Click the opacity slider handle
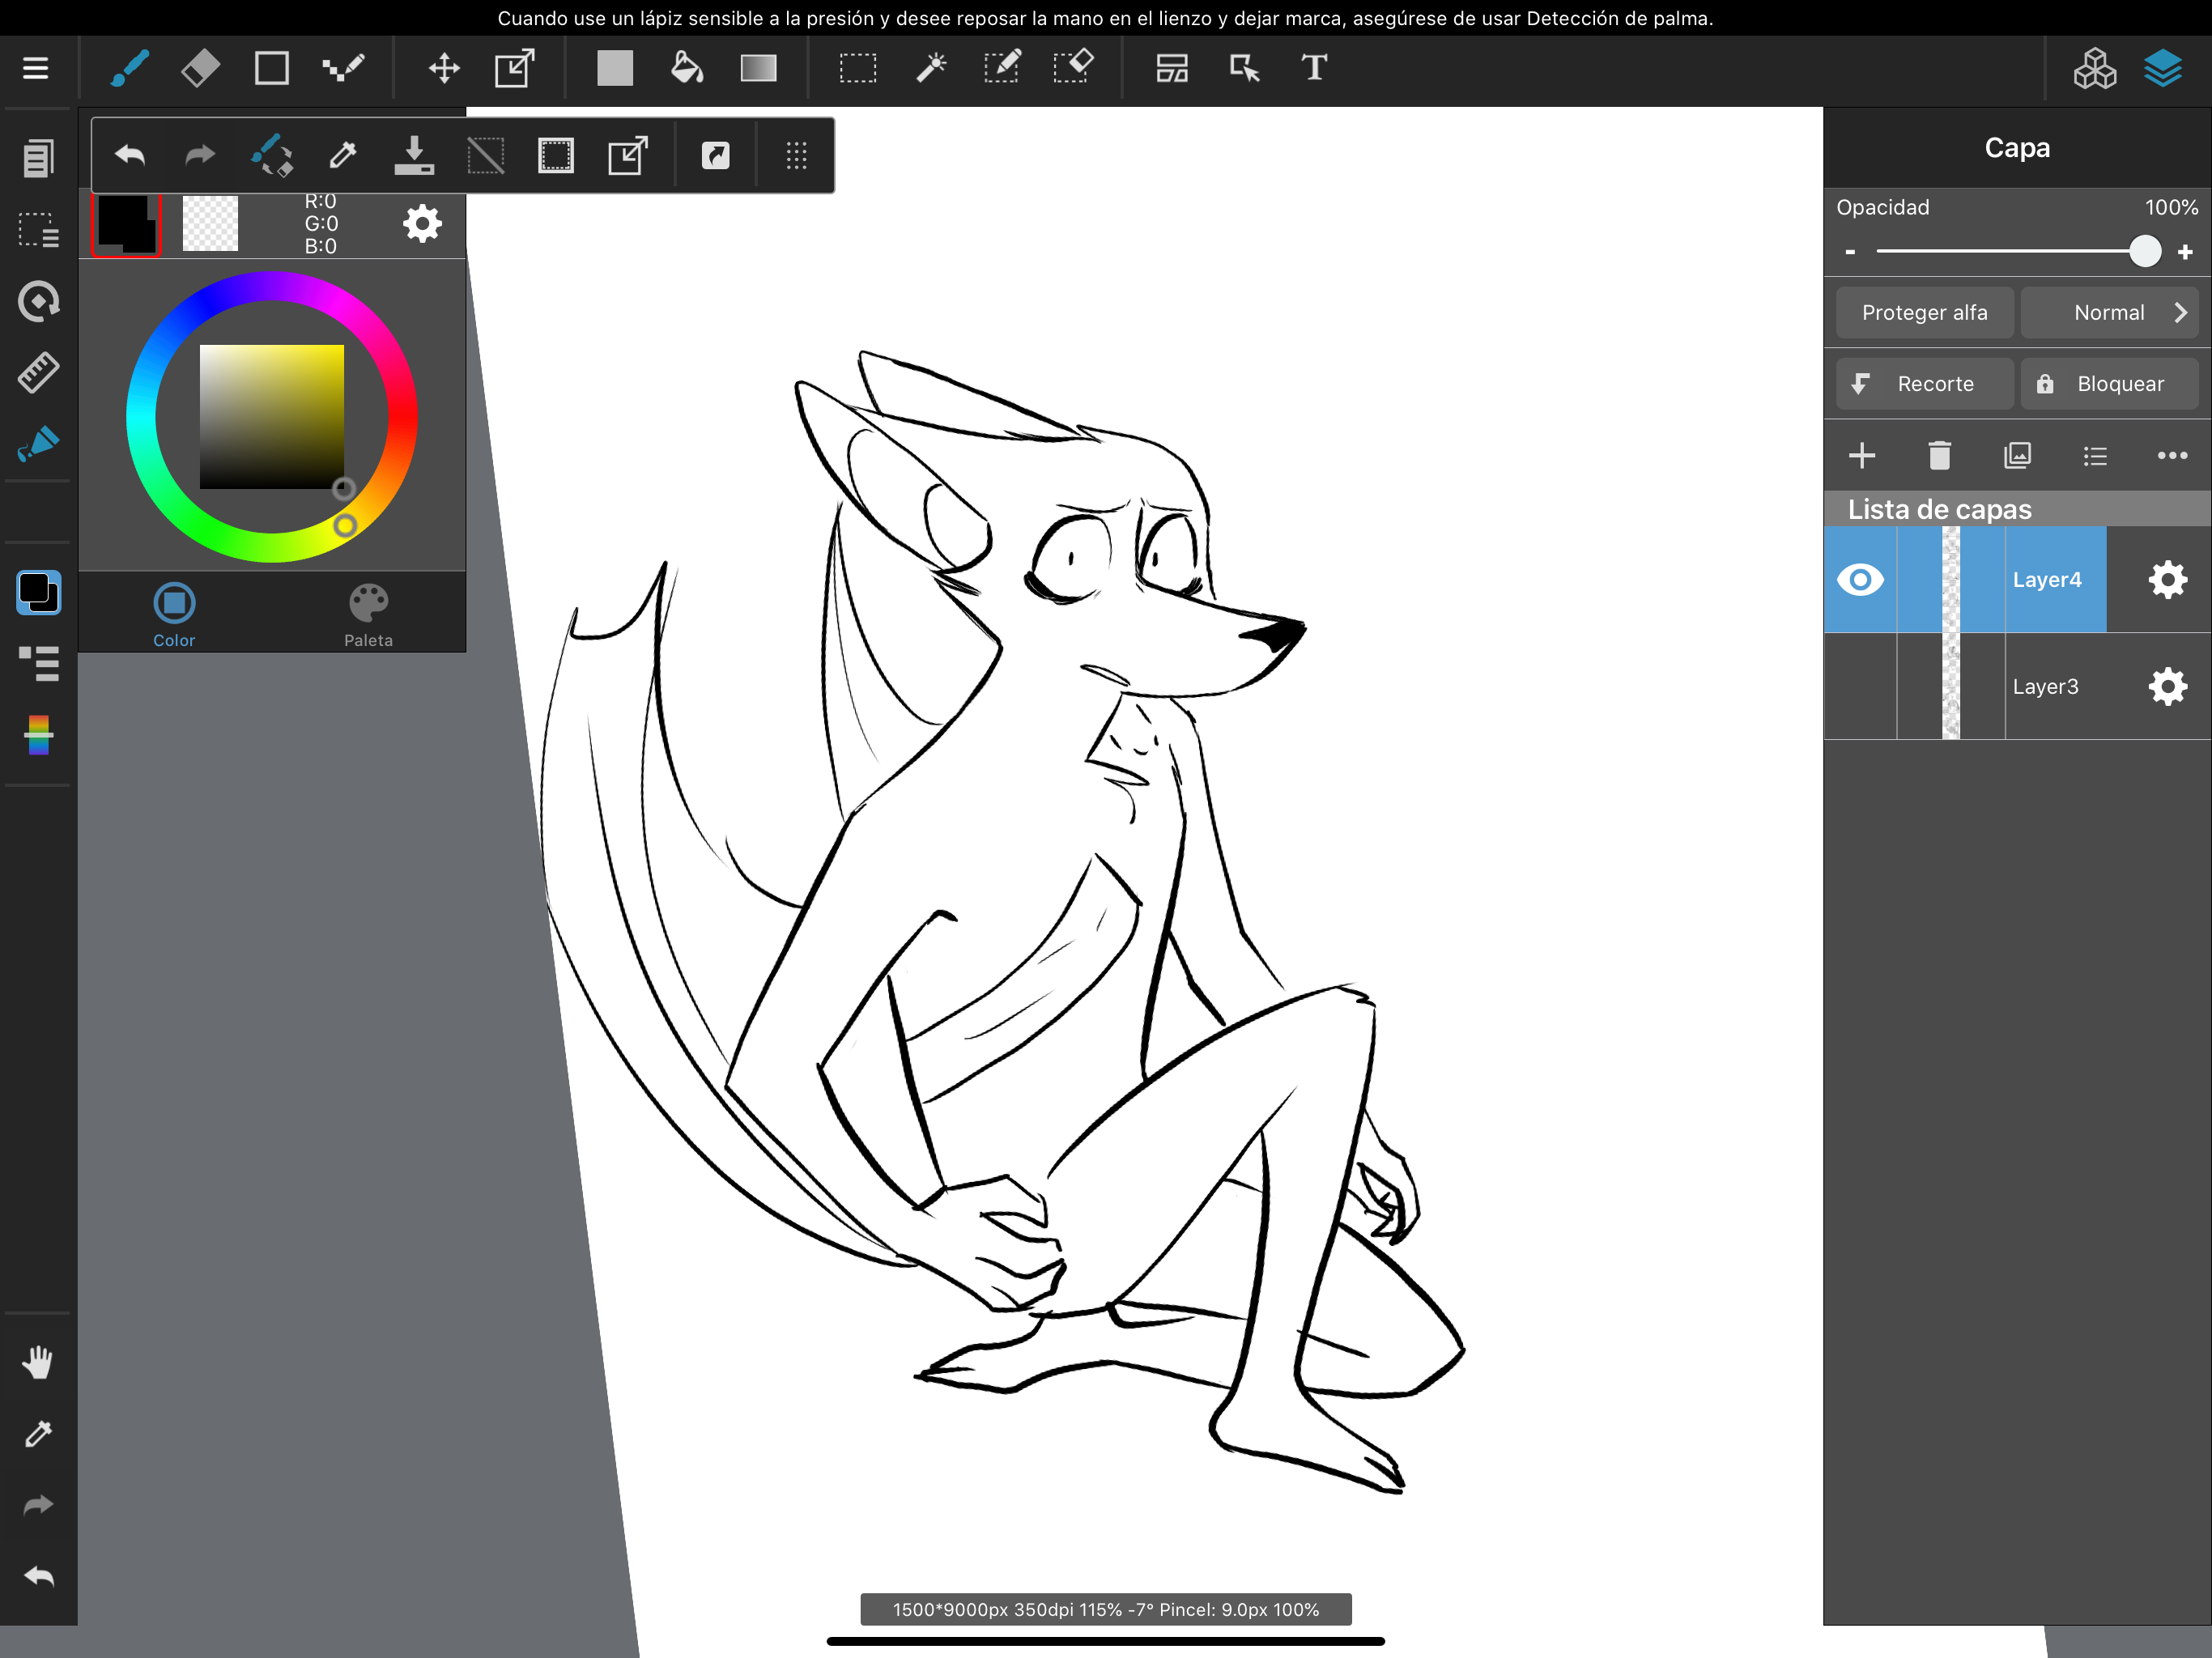 [2144, 251]
